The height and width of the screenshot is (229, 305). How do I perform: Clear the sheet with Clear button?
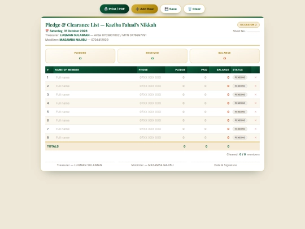(x=194, y=9)
